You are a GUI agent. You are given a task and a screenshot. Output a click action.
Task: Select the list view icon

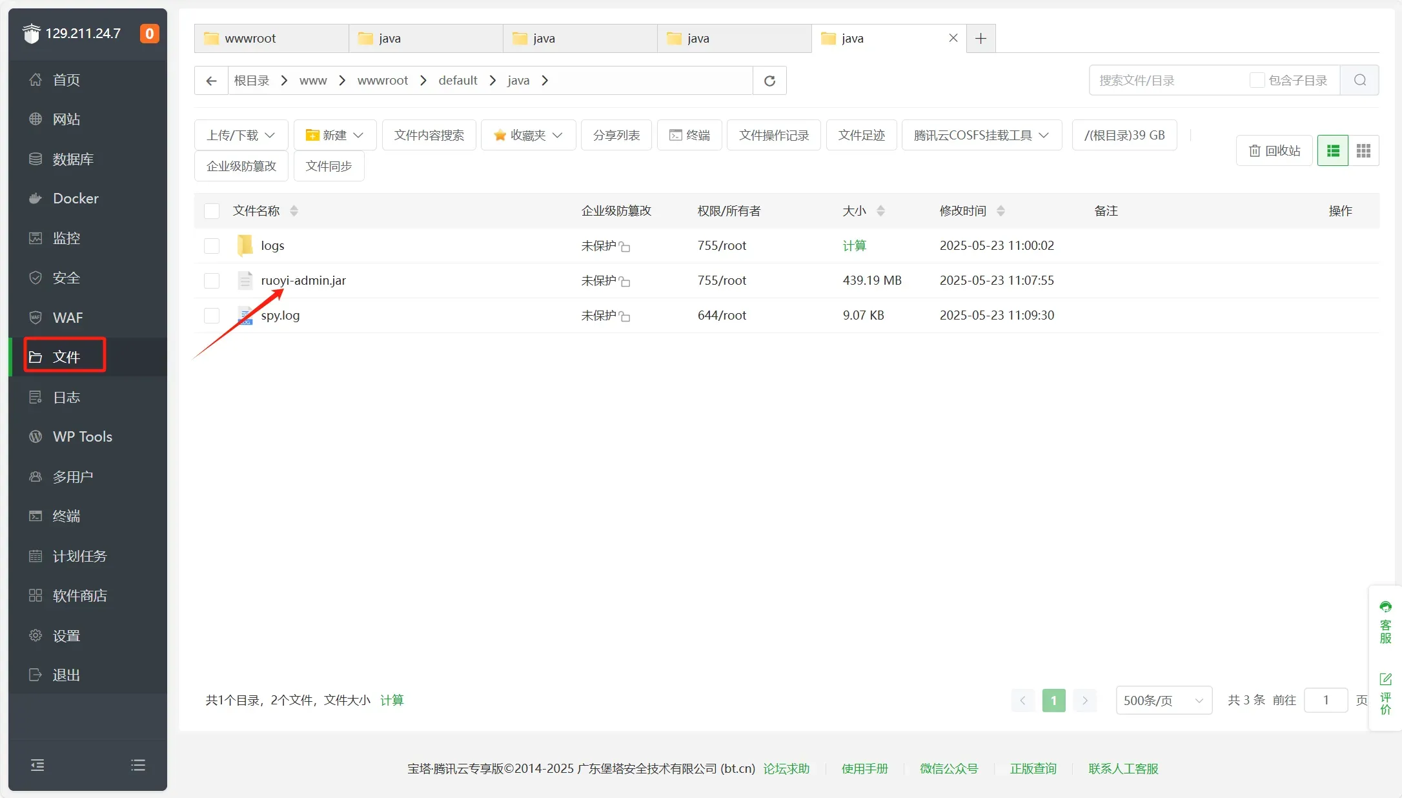[1332, 150]
